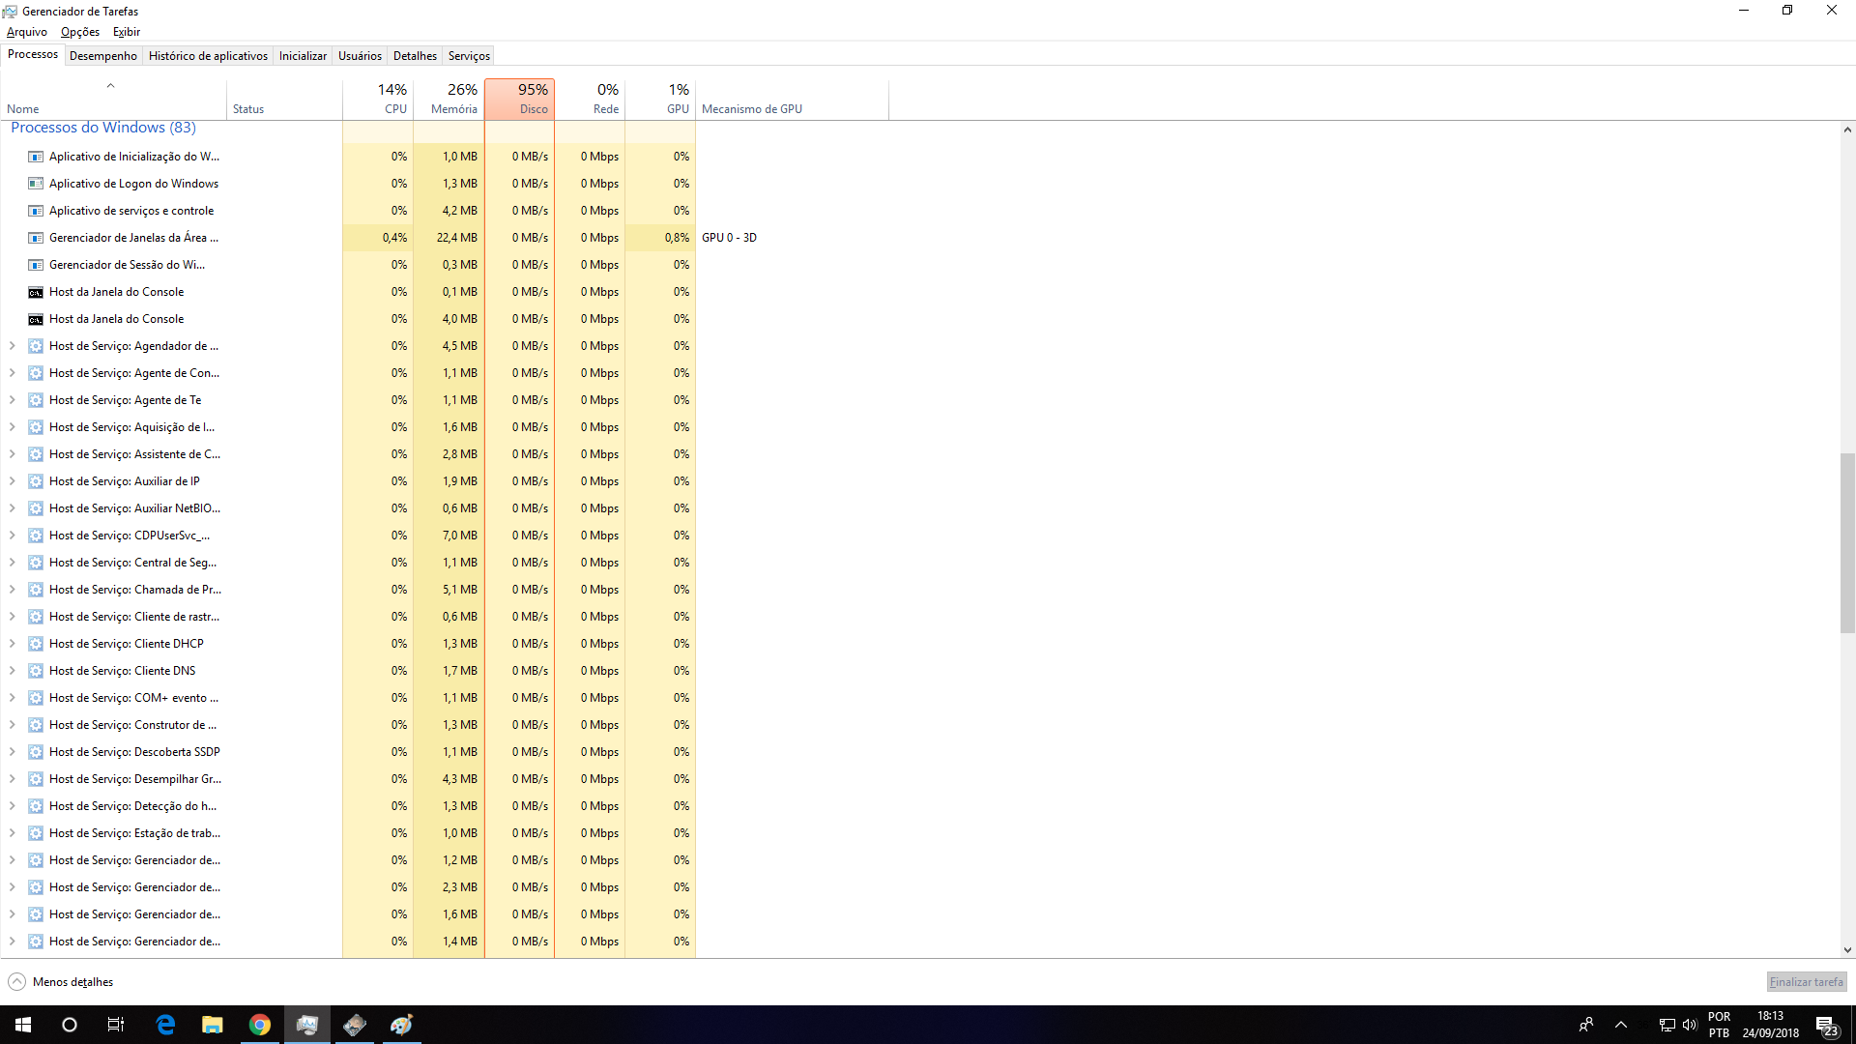
Task: Click the gear icon for CDPUserSvc service
Action: click(36, 536)
